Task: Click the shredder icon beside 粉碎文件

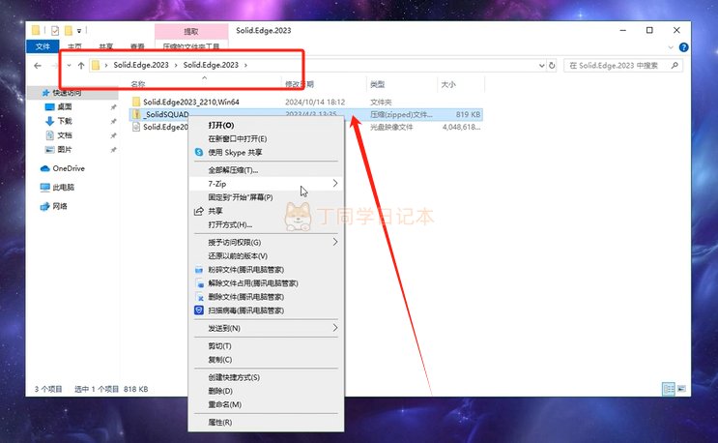Action: pyautogui.click(x=199, y=270)
